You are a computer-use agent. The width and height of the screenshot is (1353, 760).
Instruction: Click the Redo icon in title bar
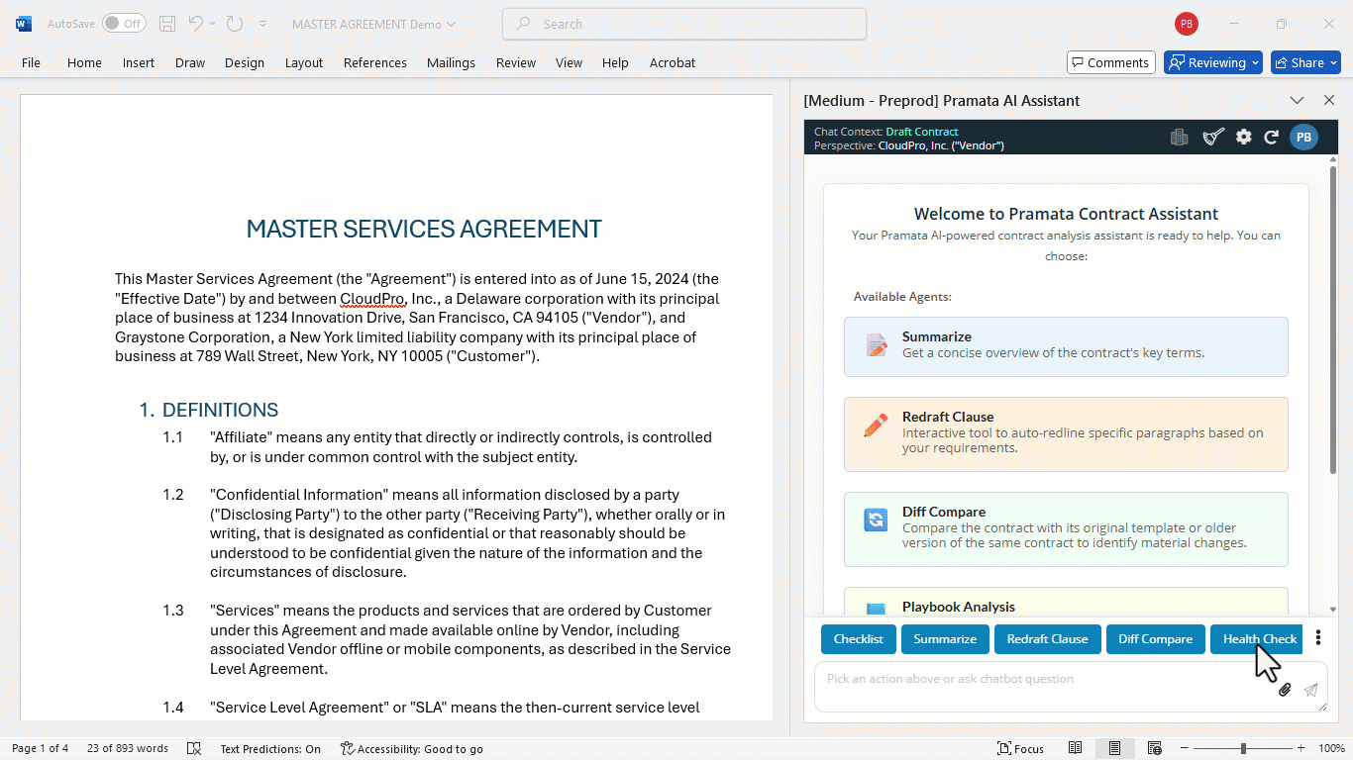click(235, 24)
